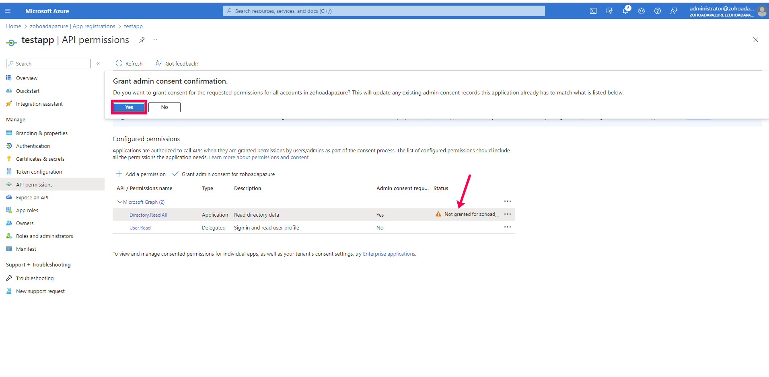Open the testapp breadcrumb link

134,27
